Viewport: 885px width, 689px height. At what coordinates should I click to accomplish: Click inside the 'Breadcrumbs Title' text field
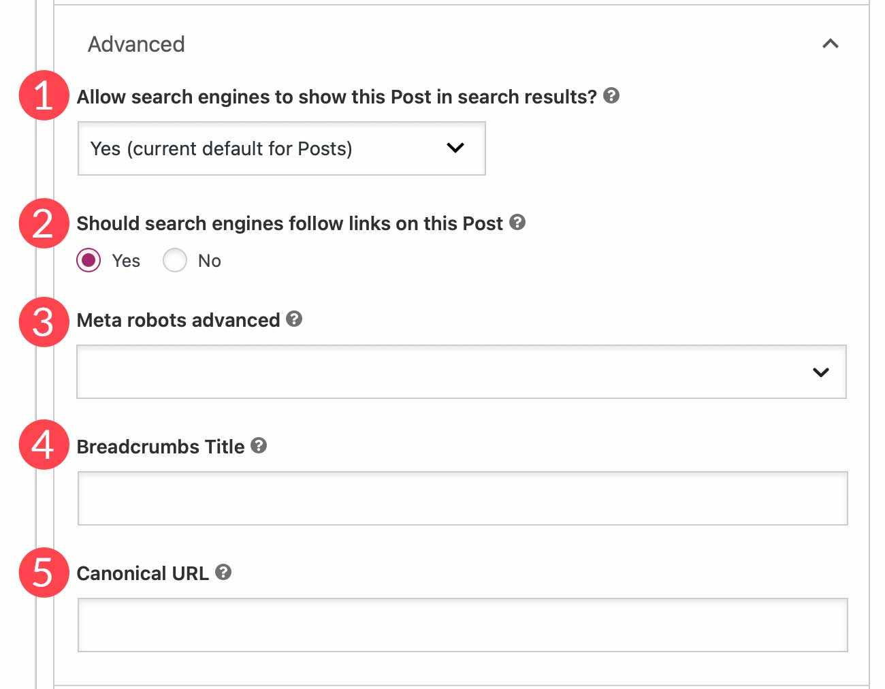pyautogui.click(x=462, y=498)
